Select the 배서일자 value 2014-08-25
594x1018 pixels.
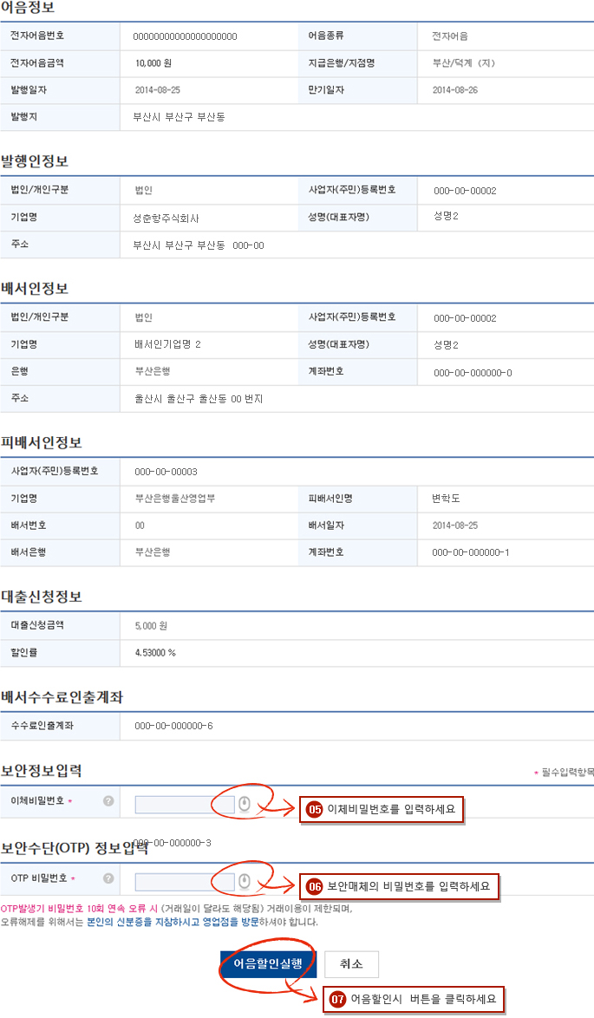455,525
